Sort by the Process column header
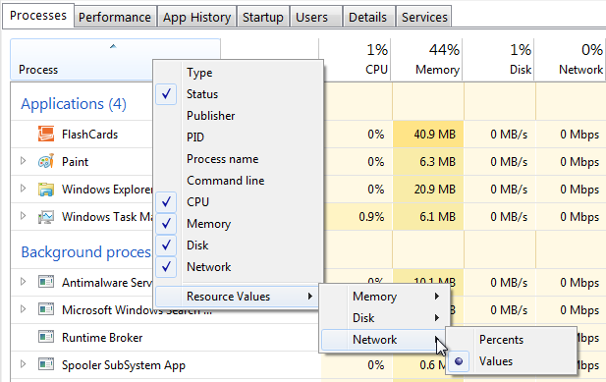 115,59
